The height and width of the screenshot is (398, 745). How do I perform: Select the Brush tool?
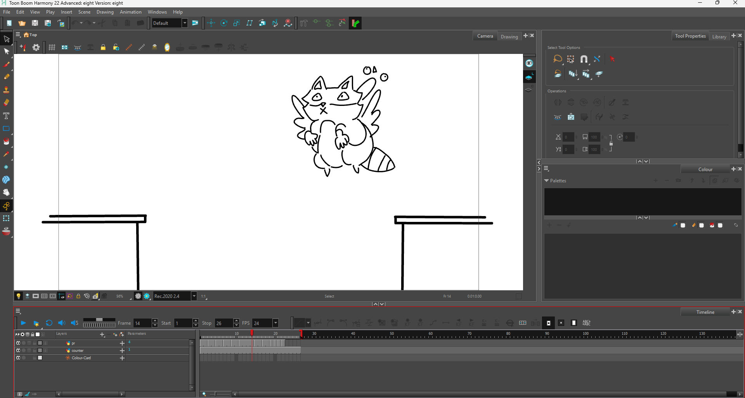6,64
